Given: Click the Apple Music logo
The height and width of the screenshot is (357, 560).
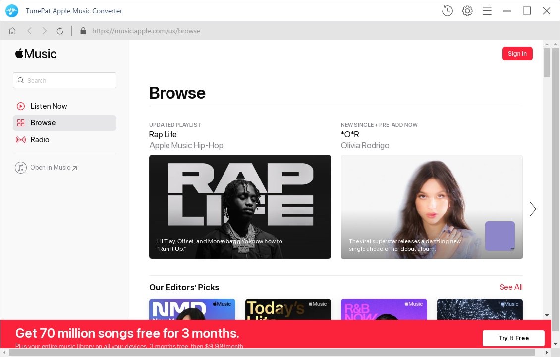Looking at the screenshot, I should click(x=36, y=54).
